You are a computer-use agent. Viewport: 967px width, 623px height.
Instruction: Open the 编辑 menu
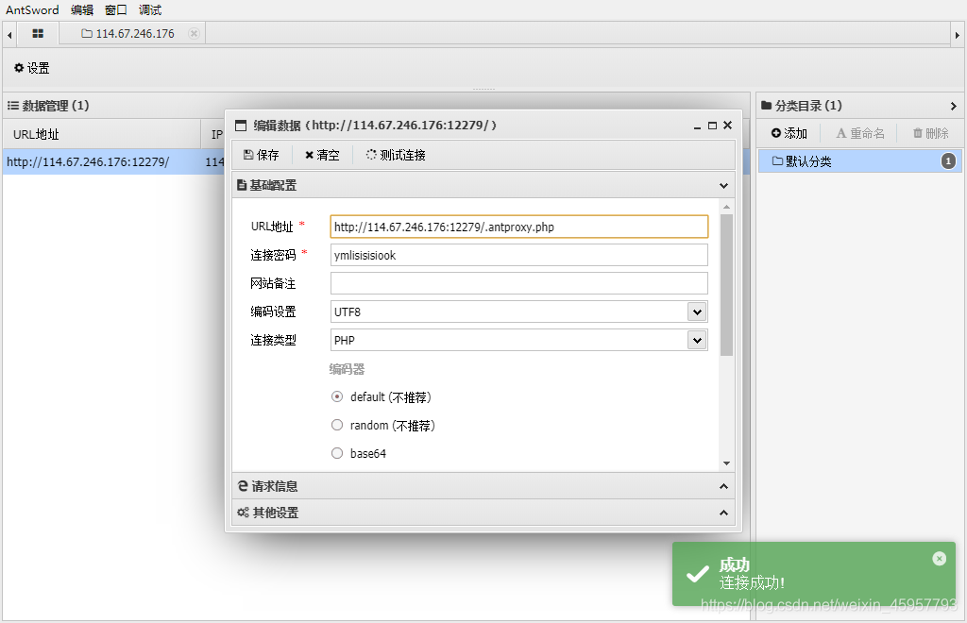tap(82, 9)
